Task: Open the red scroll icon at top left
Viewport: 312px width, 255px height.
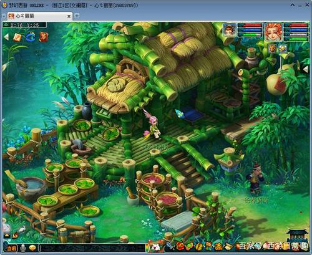Action: (x=44, y=37)
